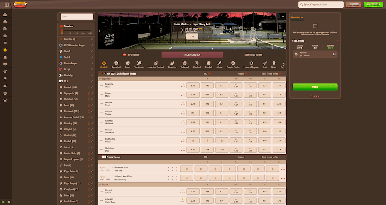Screen dimensions: 386x205
Task: Open the trophy icon in left sidebar
Action: pos(5,78)
